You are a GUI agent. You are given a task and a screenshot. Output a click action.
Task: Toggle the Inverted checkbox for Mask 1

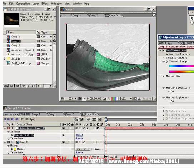[93, 149]
